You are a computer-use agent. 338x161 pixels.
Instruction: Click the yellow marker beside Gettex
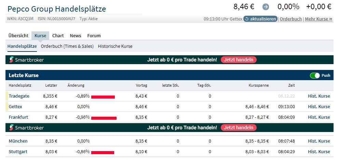(7, 106)
